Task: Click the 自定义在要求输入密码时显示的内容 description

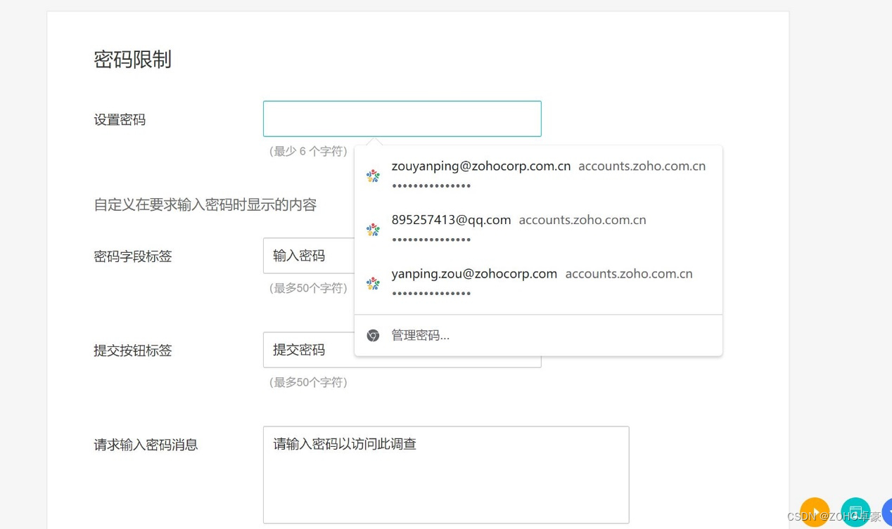Action: (x=205, y=204)
